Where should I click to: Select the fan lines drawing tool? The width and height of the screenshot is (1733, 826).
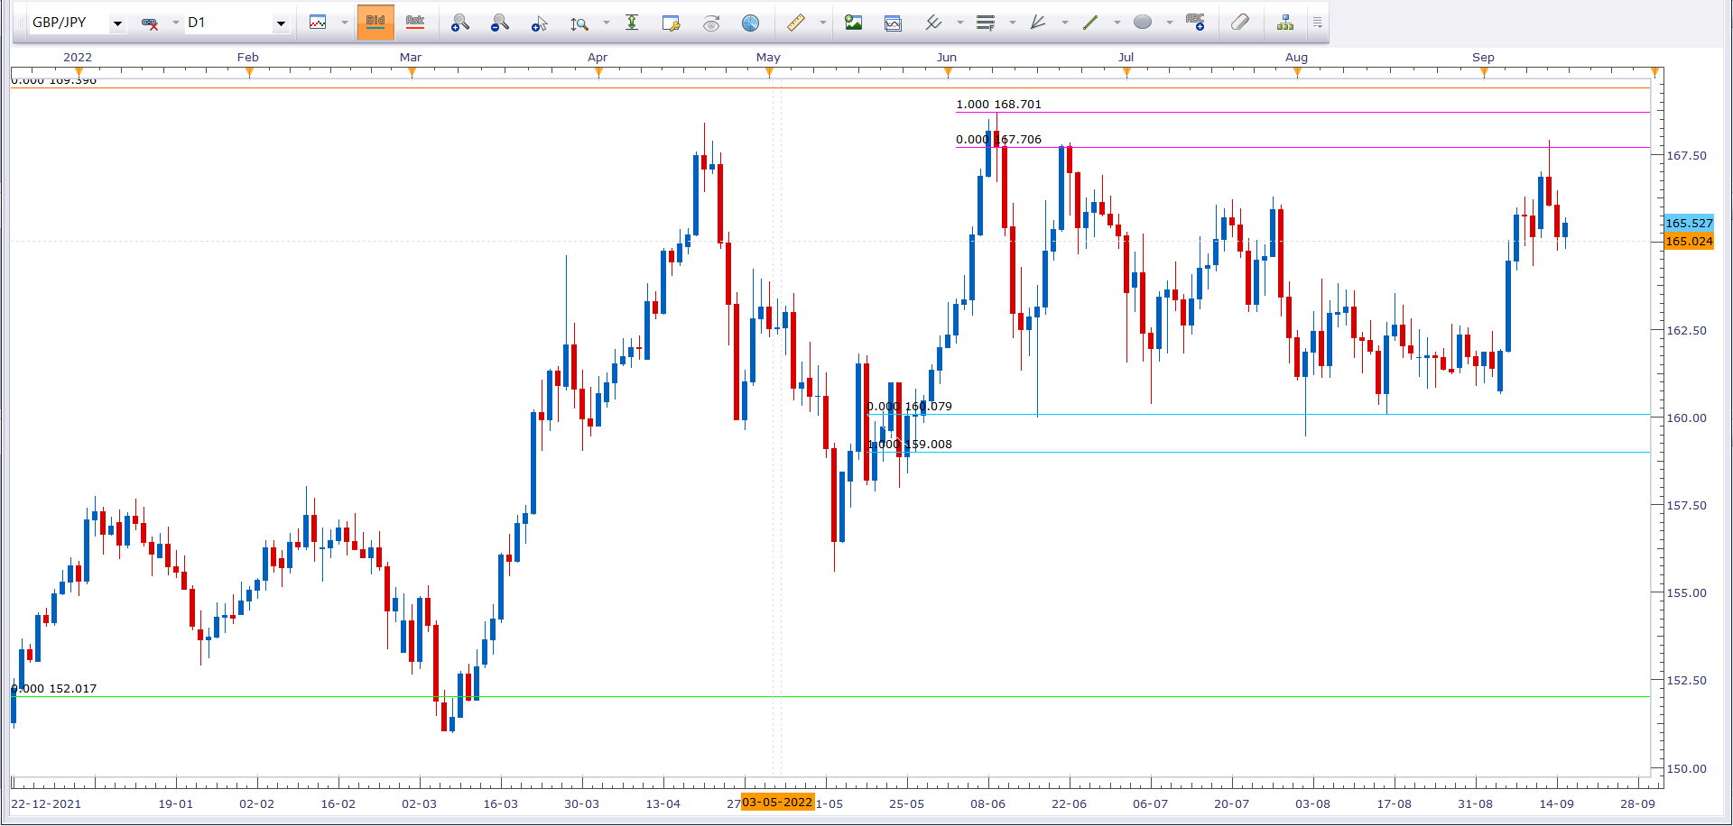point(1038,23)
